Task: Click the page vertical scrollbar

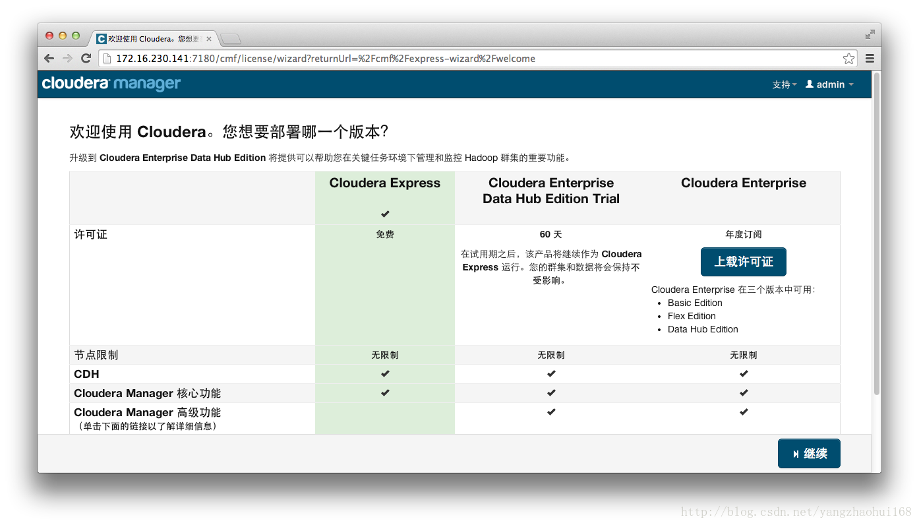Action: coord(876,233)
